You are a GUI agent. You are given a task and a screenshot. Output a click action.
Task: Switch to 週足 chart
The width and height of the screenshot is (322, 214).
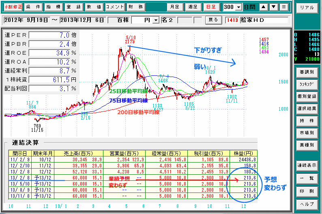[x=193, y=7]
